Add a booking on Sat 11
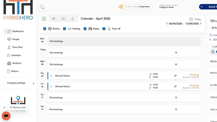The height and width of the screenshot is (122, 217). coord(176,98)
